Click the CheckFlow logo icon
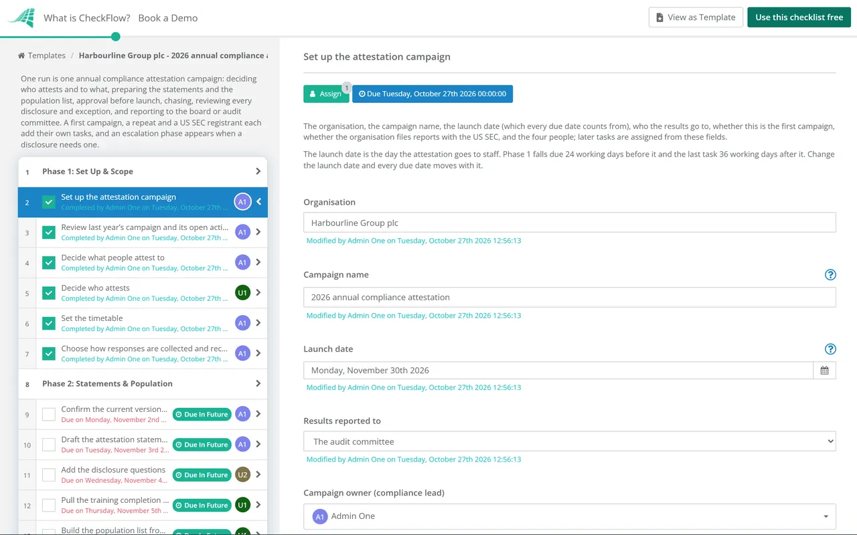The height and width of the screenshot is (535, 857). (21, 18)
